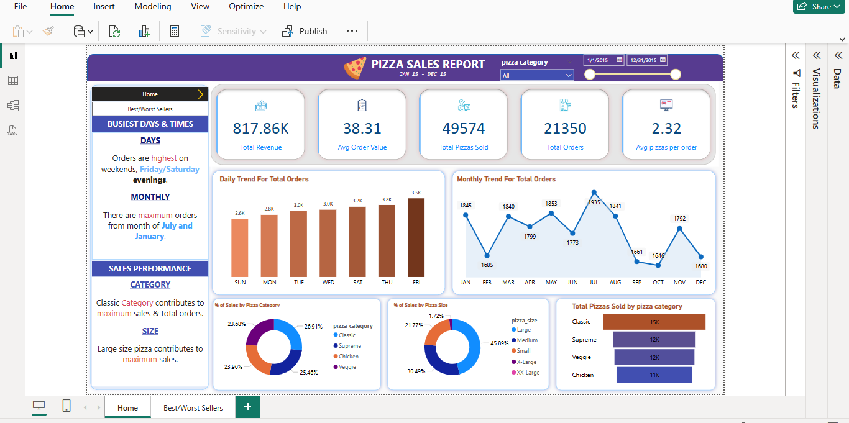Open the Modeling ribbon tab

click(153, 7)
